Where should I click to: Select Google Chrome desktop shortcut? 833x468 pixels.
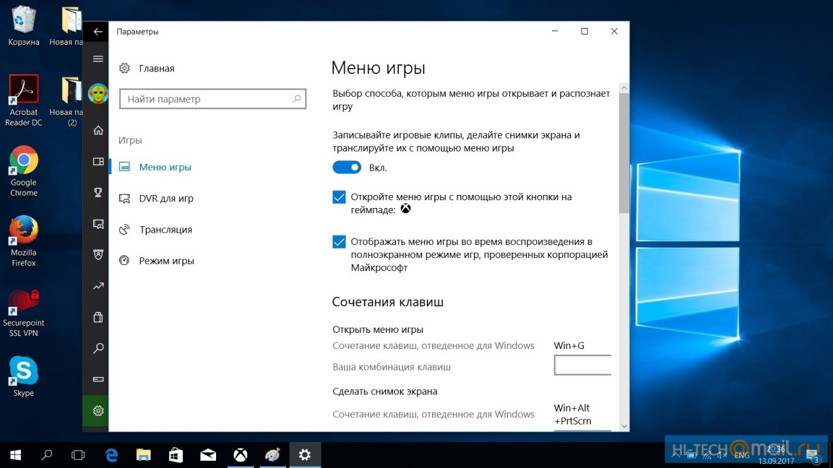[24, 171]
